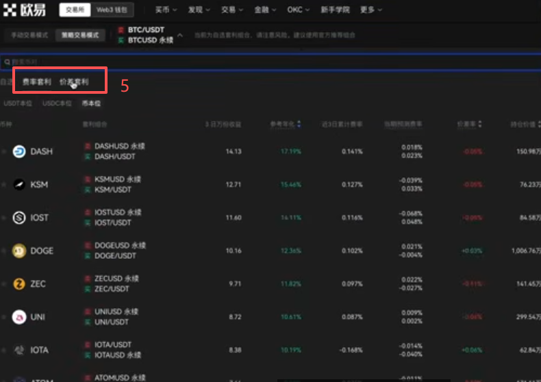This screenshot has height=382, width=541.
Task: Click green buy badge next to IOST/USDT
Action: click(x=88, y=222)
